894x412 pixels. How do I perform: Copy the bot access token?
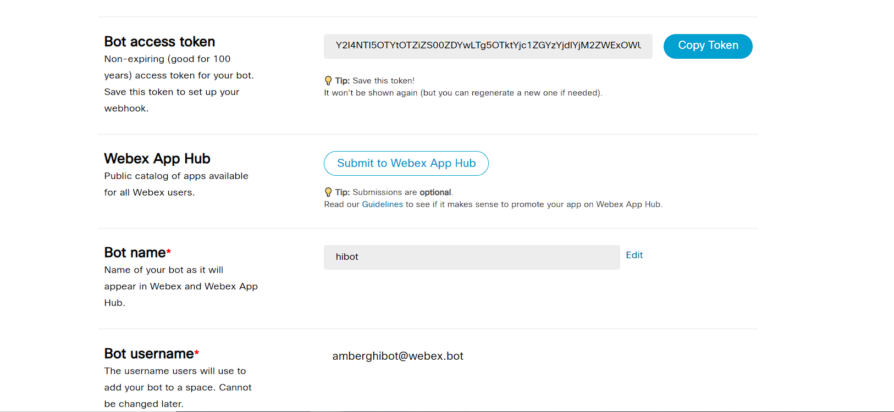tap(708, 46)
